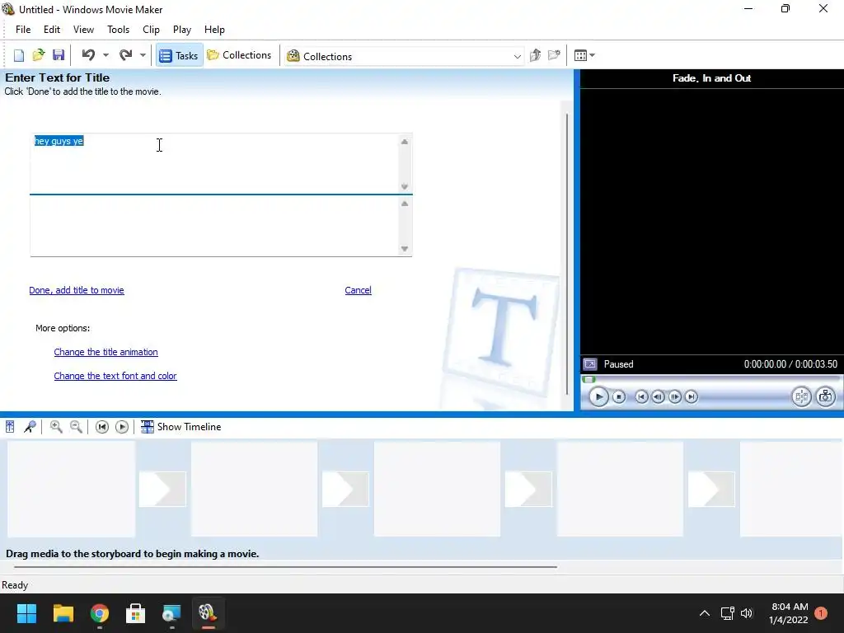Viewport: 844px width, 633px height.
Task: Click the Next Frame button
Action: (x=674, y=397)
